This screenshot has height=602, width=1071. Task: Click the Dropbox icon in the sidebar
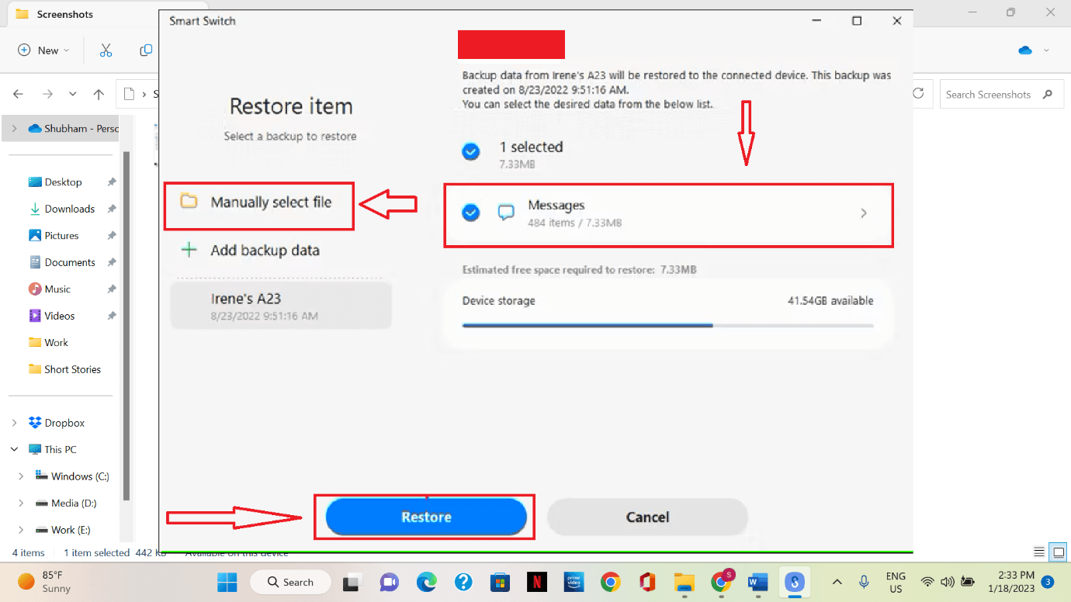(x=34, y=422)
